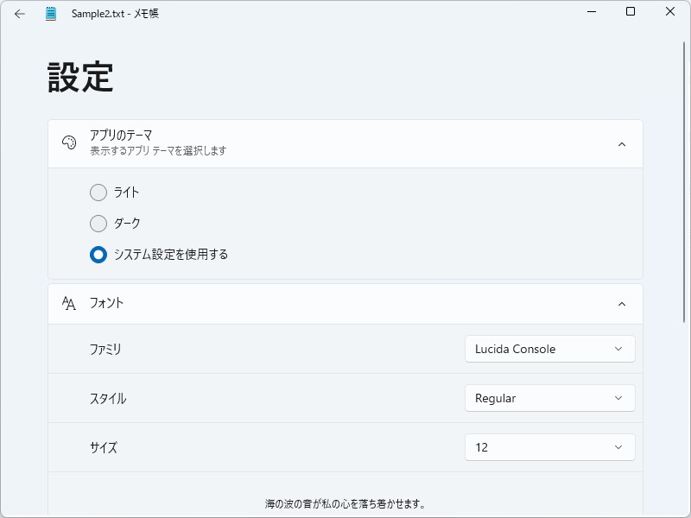Select the ダーク theme option

point(98,223)
